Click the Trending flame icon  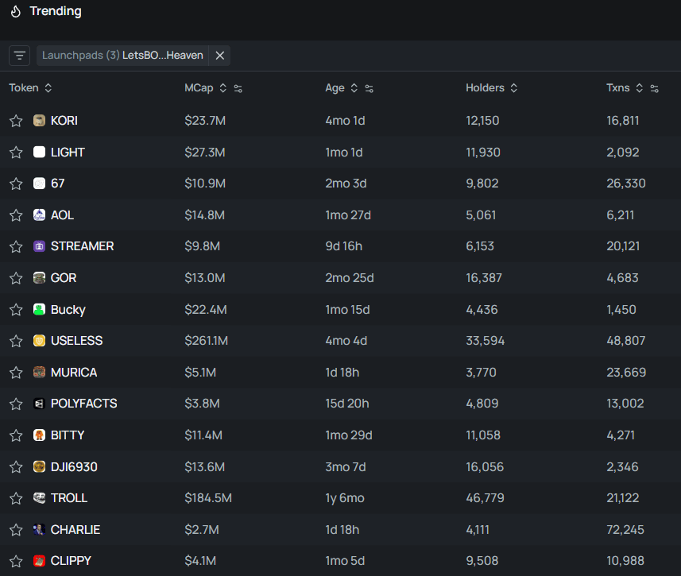(x=15, y=11)
